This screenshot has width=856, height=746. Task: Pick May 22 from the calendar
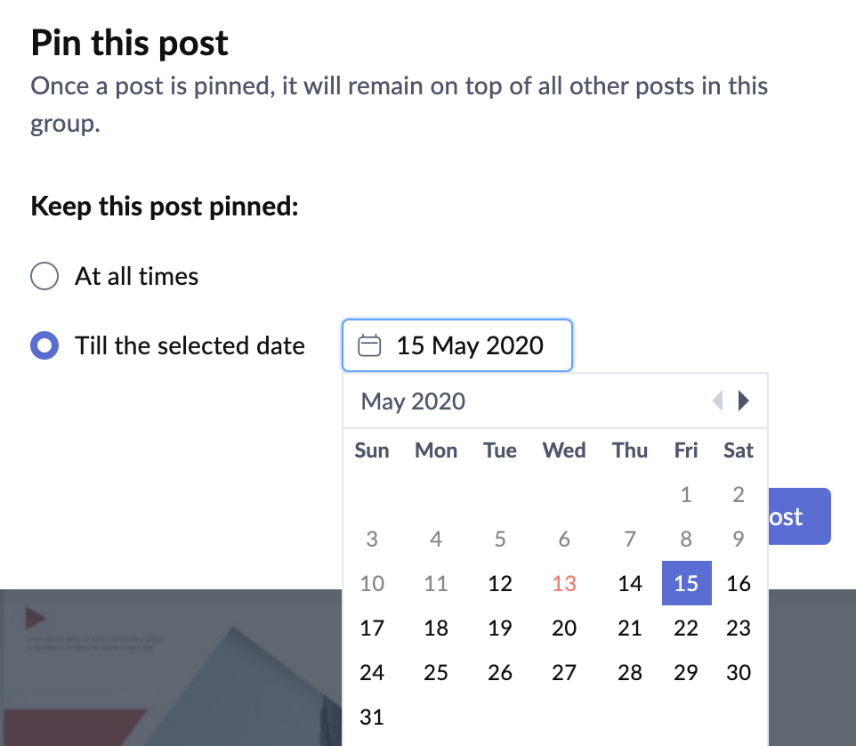[686, 628]
